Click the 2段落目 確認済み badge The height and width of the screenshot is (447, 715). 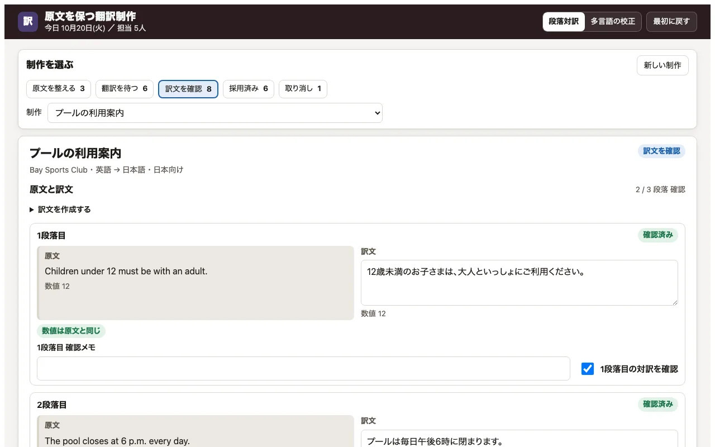point(658,405)
